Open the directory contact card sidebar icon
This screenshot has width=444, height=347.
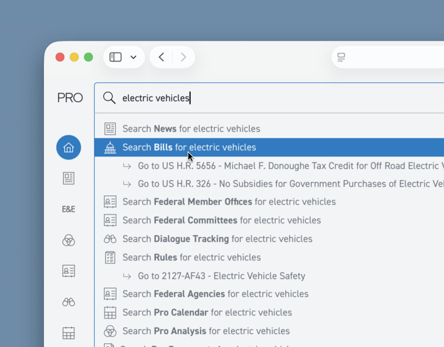point(68,271)
